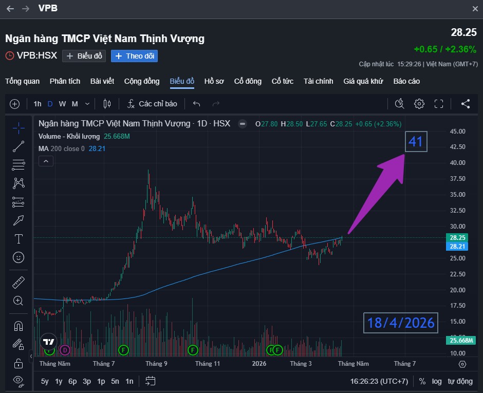Viewport: 483px width, 393px height.
Task: Go back with the left arrow
Action: click(x=10, y=9)
